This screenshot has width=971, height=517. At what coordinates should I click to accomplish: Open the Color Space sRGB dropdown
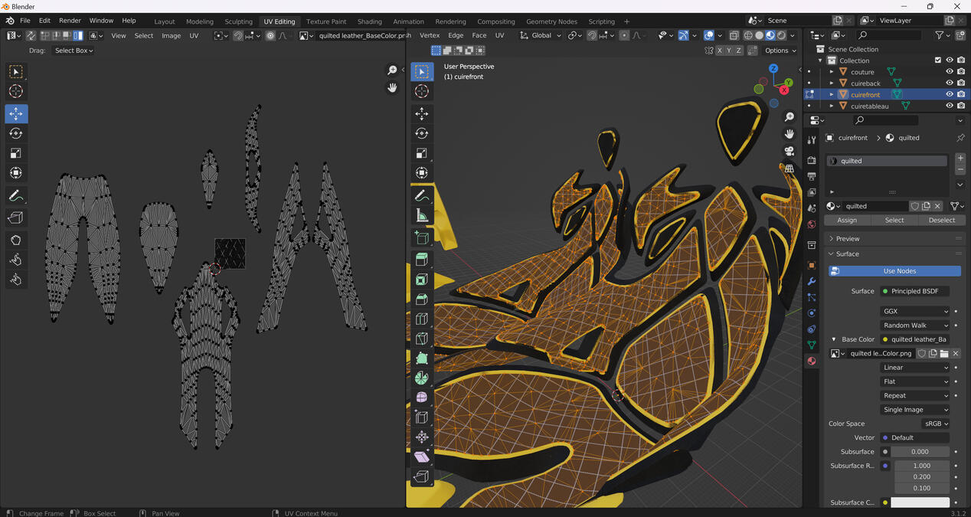coord(936,424)
